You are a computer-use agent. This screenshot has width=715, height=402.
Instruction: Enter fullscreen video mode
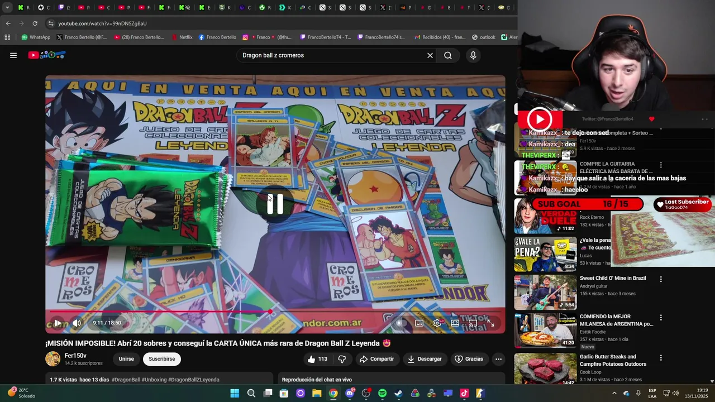[490, 323]
